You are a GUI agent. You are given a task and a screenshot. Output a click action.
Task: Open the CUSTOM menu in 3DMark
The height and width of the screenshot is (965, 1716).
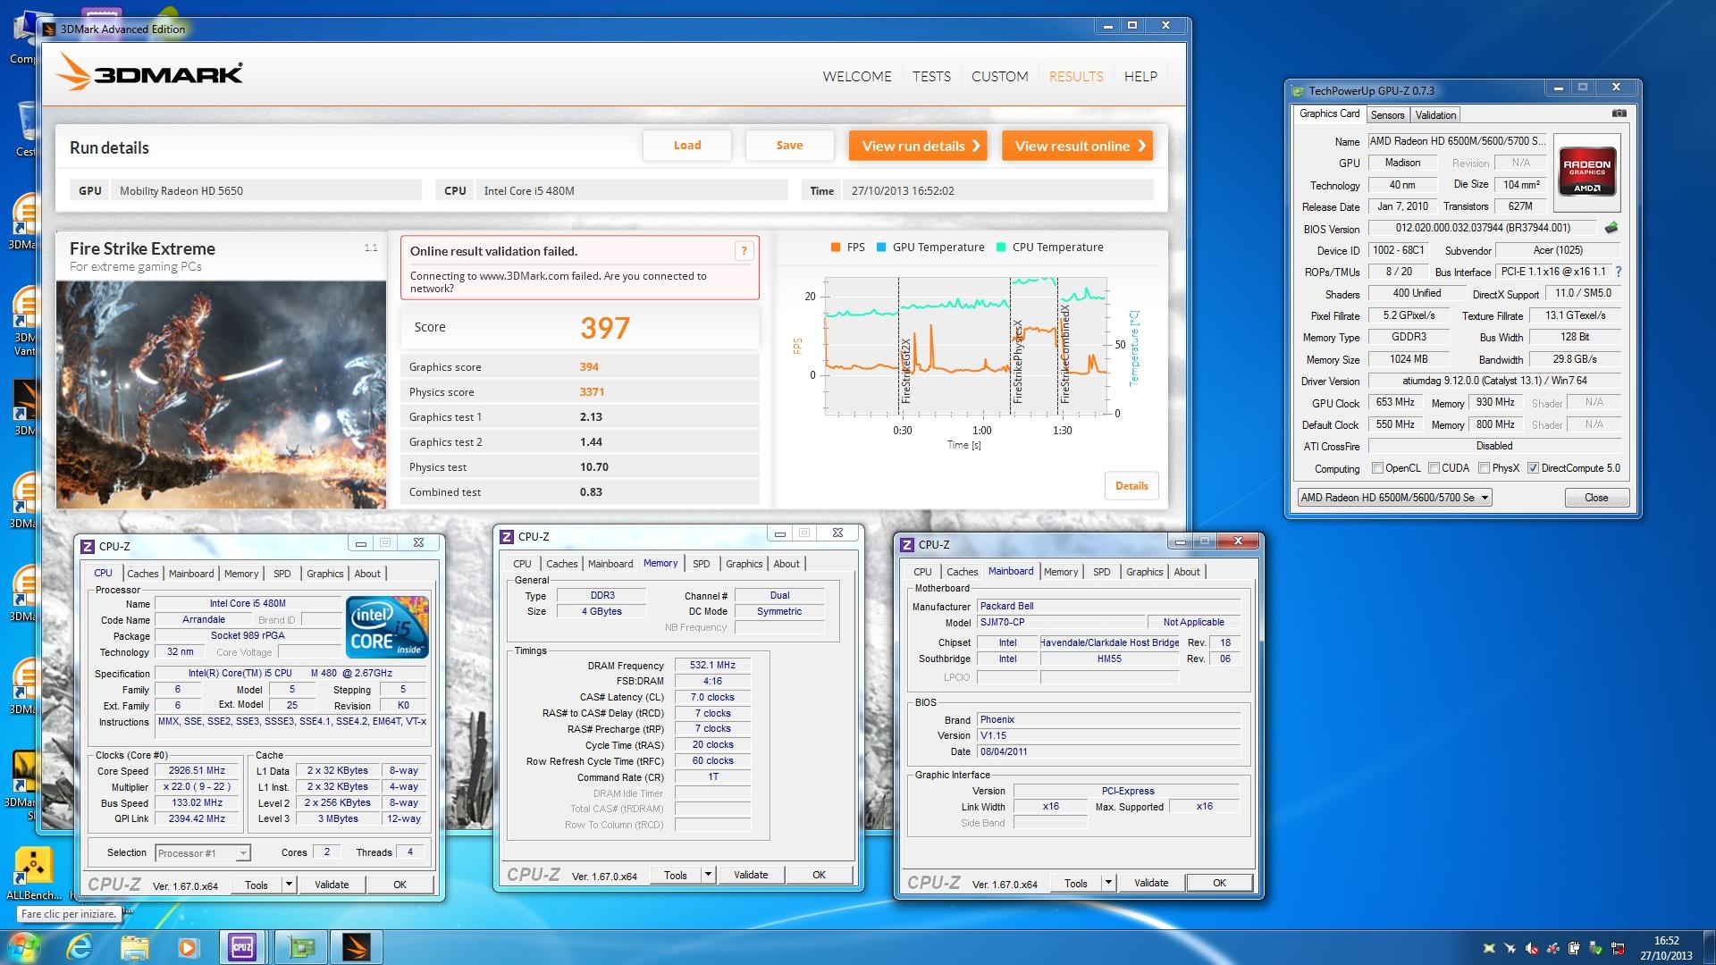[x=999, y=77]
